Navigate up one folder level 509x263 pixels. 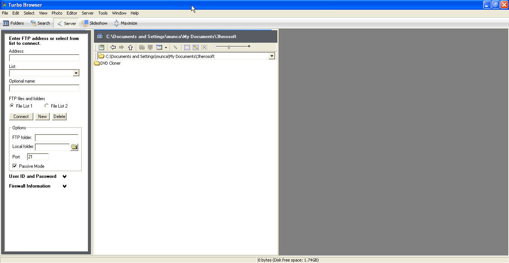pyautogui.click(x=130, y=47)
